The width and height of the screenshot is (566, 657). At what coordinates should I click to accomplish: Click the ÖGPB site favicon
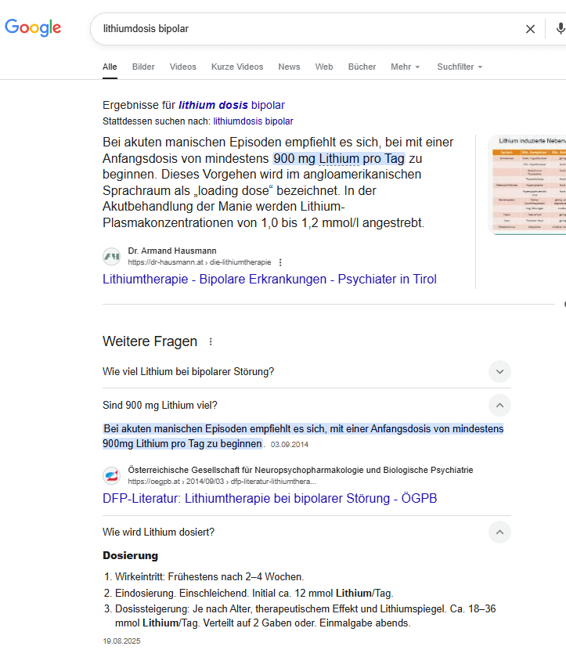tap(112, 476)
